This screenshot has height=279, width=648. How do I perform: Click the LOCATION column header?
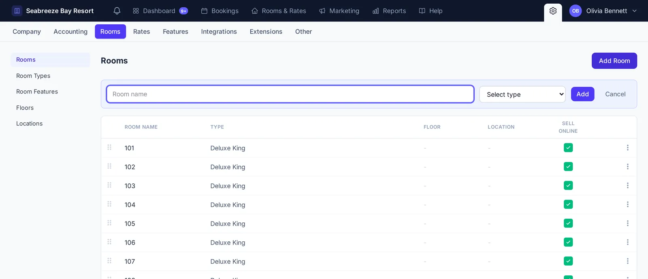pyautogui.click(x=501, y=127)
